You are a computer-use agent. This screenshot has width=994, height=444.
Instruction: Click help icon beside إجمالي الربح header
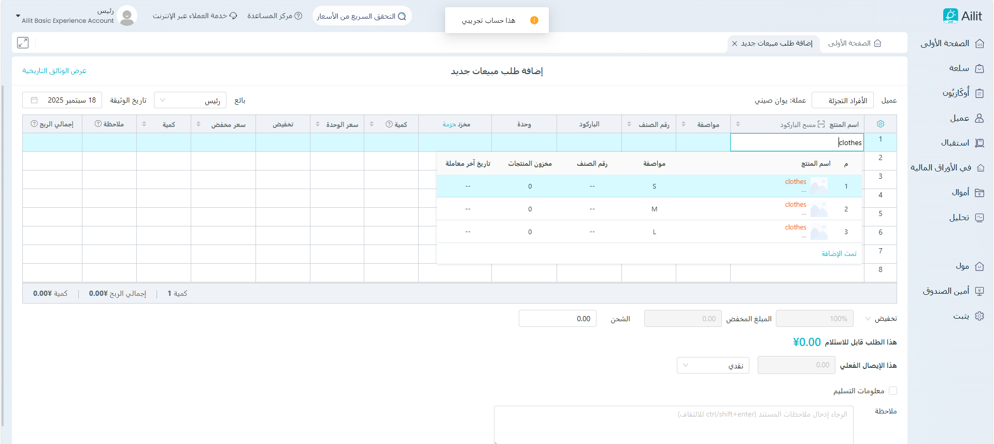click(x=34, y=124)
